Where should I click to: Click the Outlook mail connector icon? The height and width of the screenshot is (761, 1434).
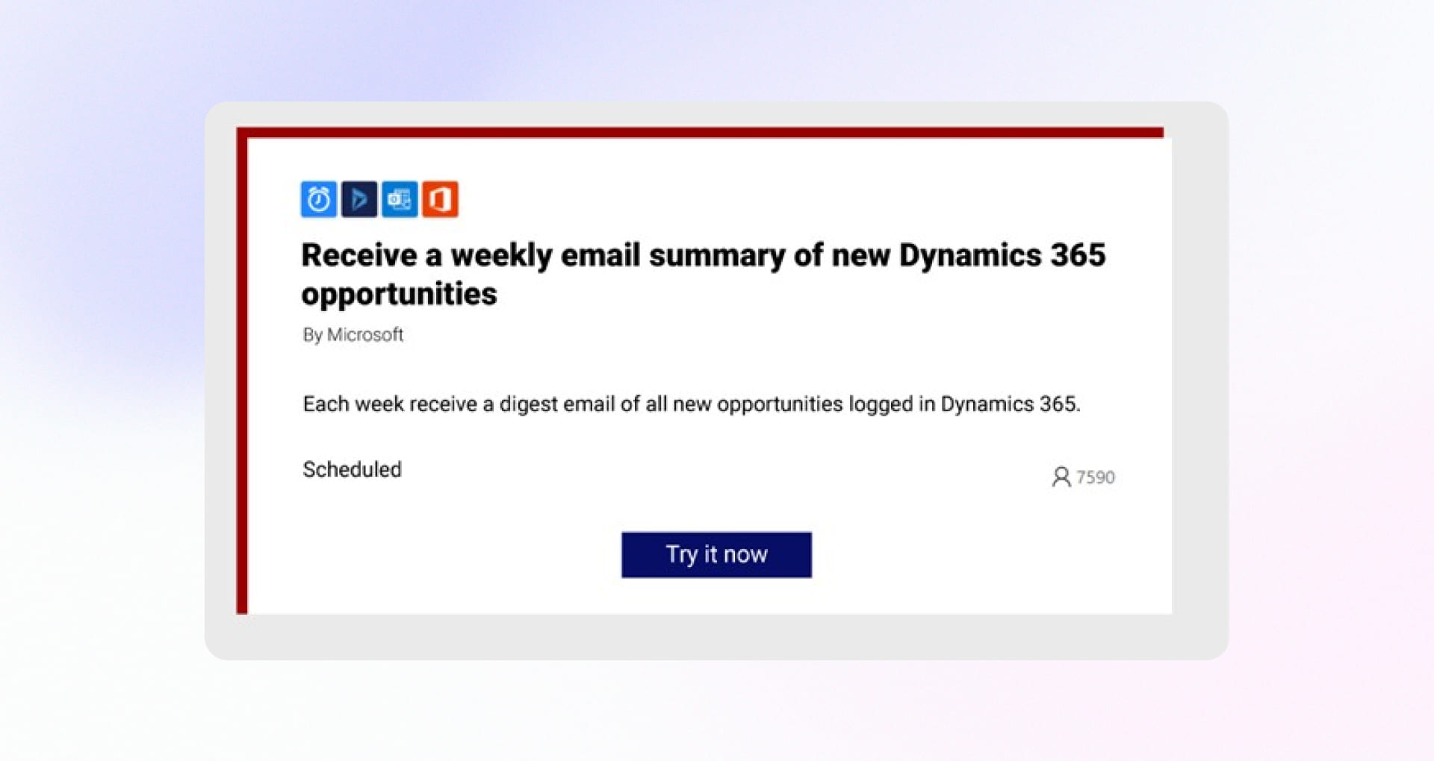[400, 199]
